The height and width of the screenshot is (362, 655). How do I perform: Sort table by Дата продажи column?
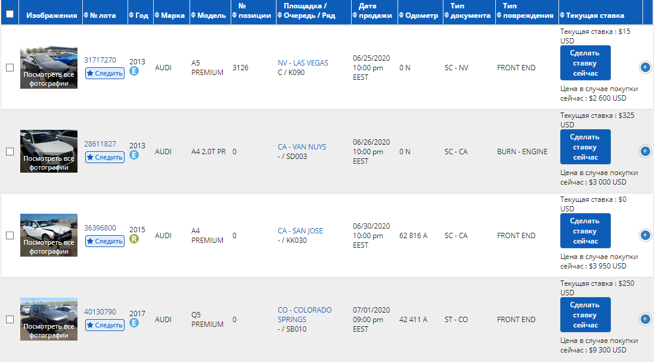point(372,11)
